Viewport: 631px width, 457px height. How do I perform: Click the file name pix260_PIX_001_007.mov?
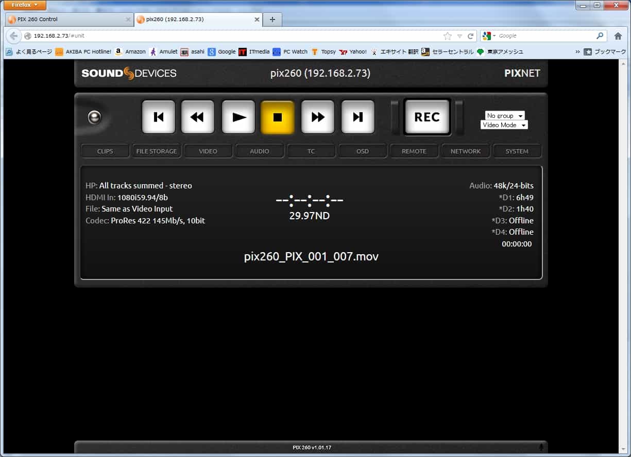point(311,256)
